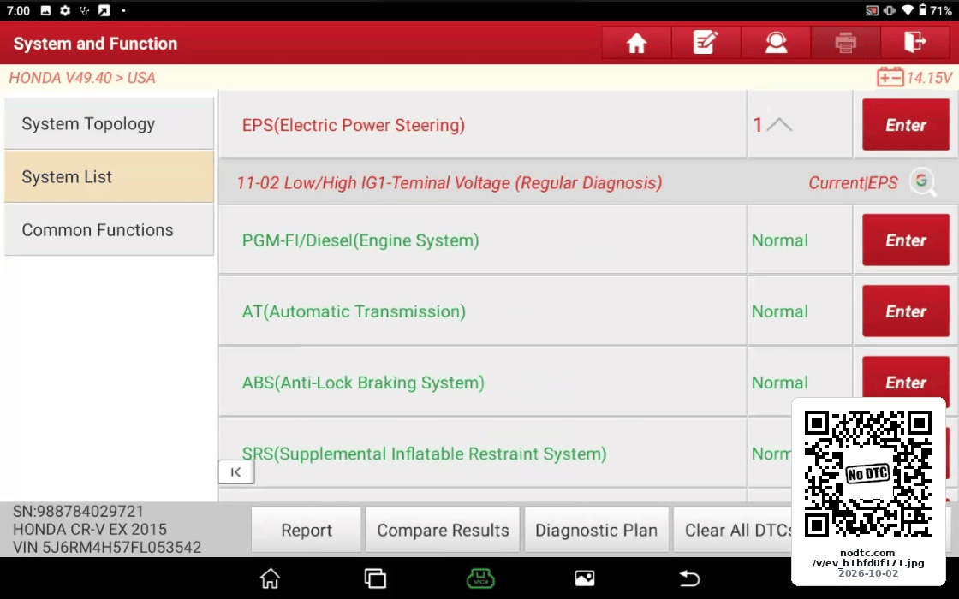Open the feedback edit note icon

click(x=706, y=43)
